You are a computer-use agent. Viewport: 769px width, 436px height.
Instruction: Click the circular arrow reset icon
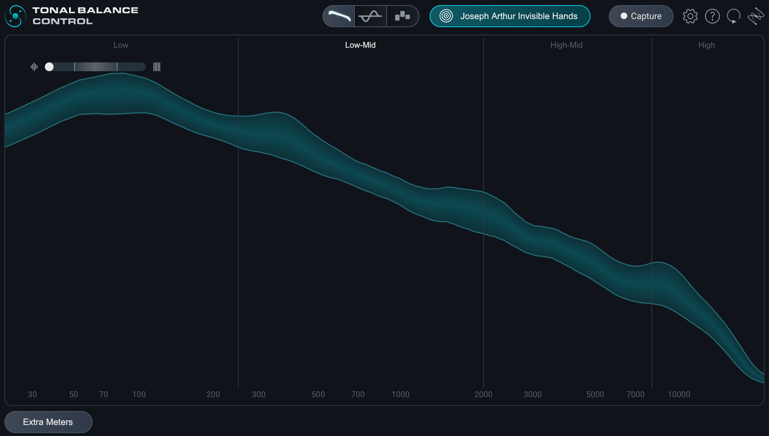733,16
